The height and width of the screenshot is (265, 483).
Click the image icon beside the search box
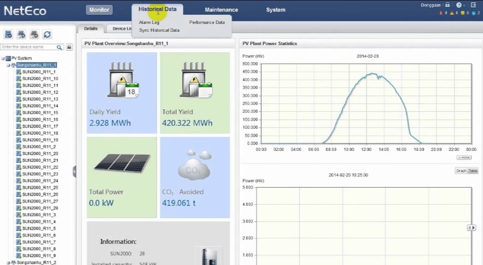tap(69, 47)
